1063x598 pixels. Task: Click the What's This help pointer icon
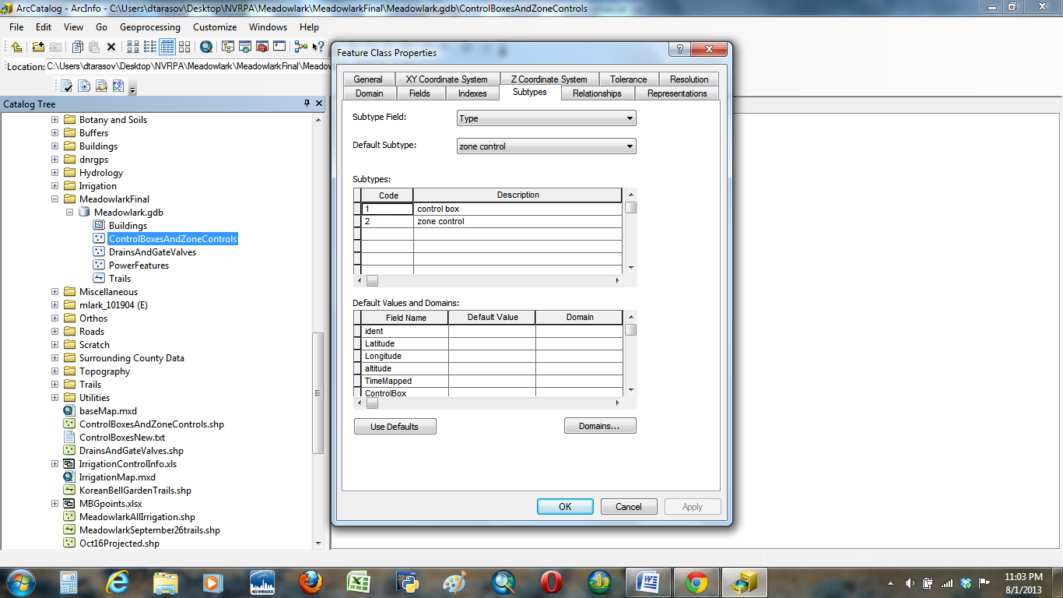tap(317, 47)
